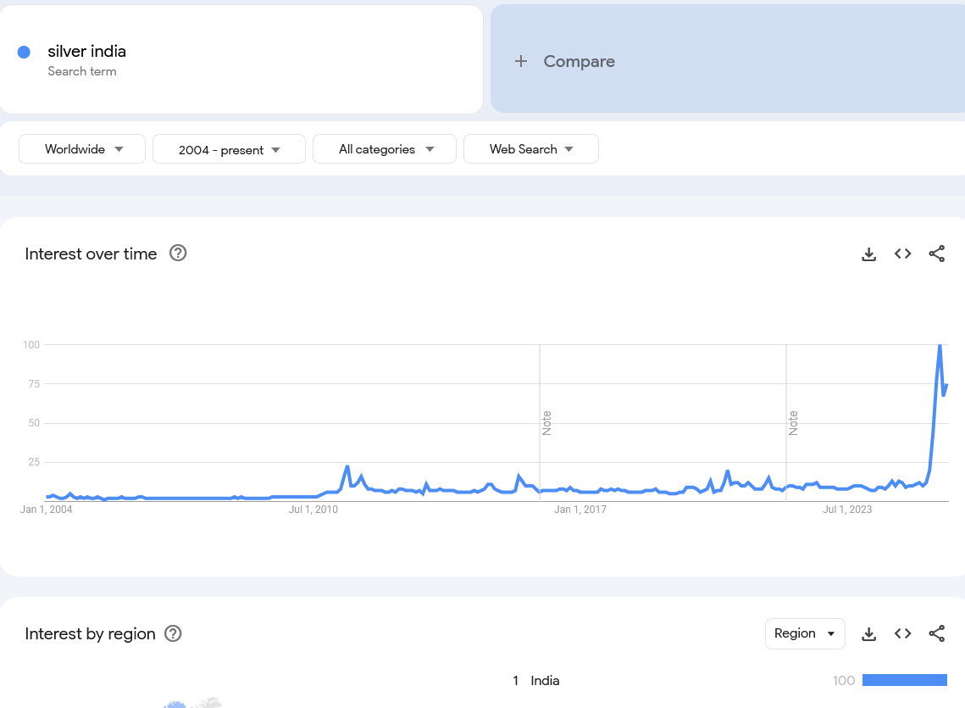Open embed code for Interest by region

tap(902, 633)
